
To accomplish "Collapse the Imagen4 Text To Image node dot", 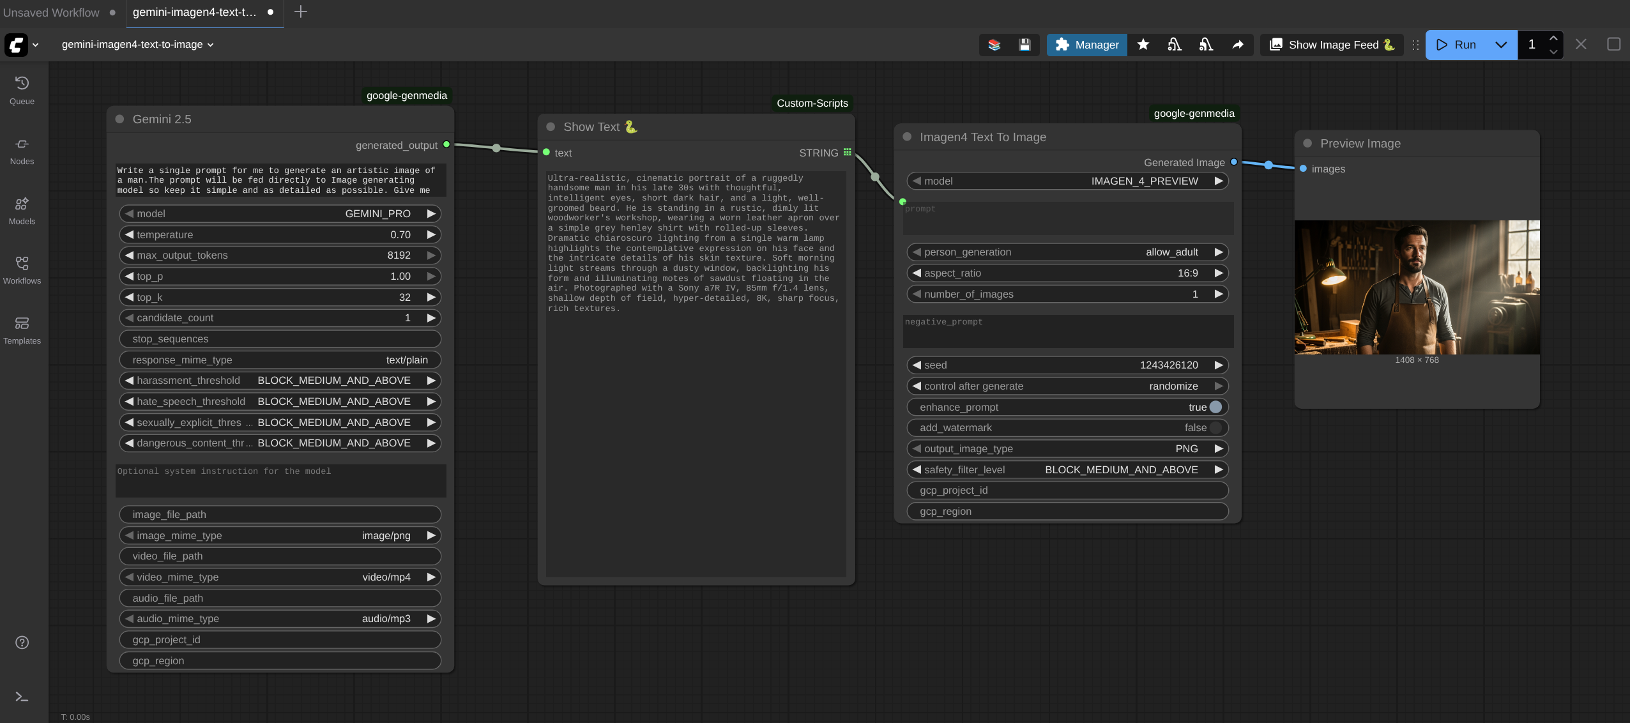I will [x=907, y=137].
